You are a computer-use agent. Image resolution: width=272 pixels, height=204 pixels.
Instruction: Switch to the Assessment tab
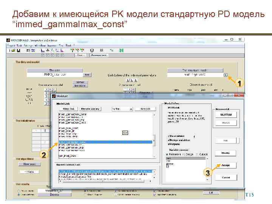(x=99, y=55)
